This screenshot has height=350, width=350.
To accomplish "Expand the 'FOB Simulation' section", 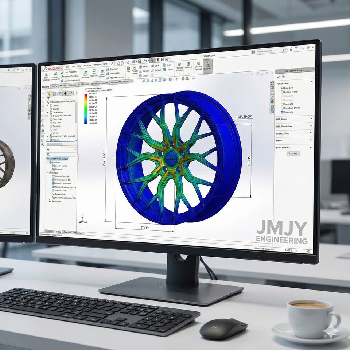I will 311,126.
